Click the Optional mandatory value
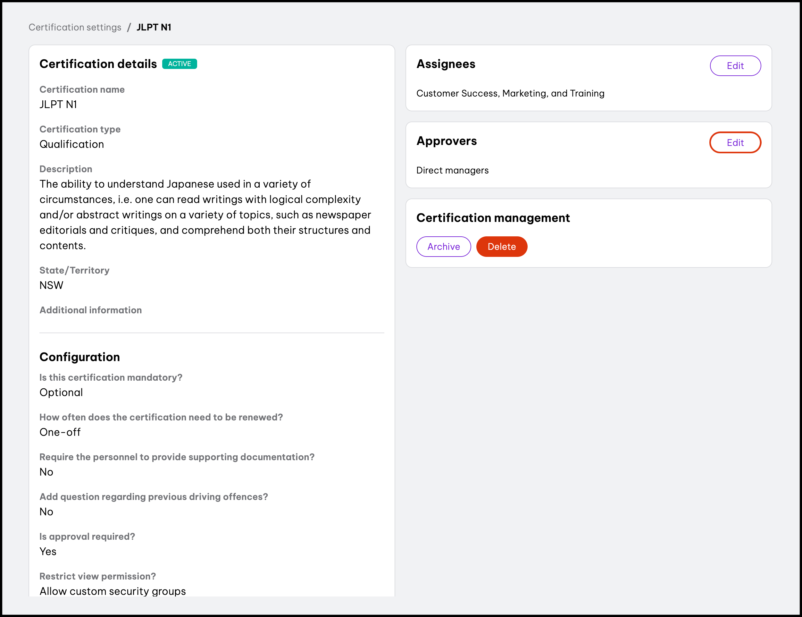Image resolution: width=802 pixels, height=617 pixels. point(61,393)
